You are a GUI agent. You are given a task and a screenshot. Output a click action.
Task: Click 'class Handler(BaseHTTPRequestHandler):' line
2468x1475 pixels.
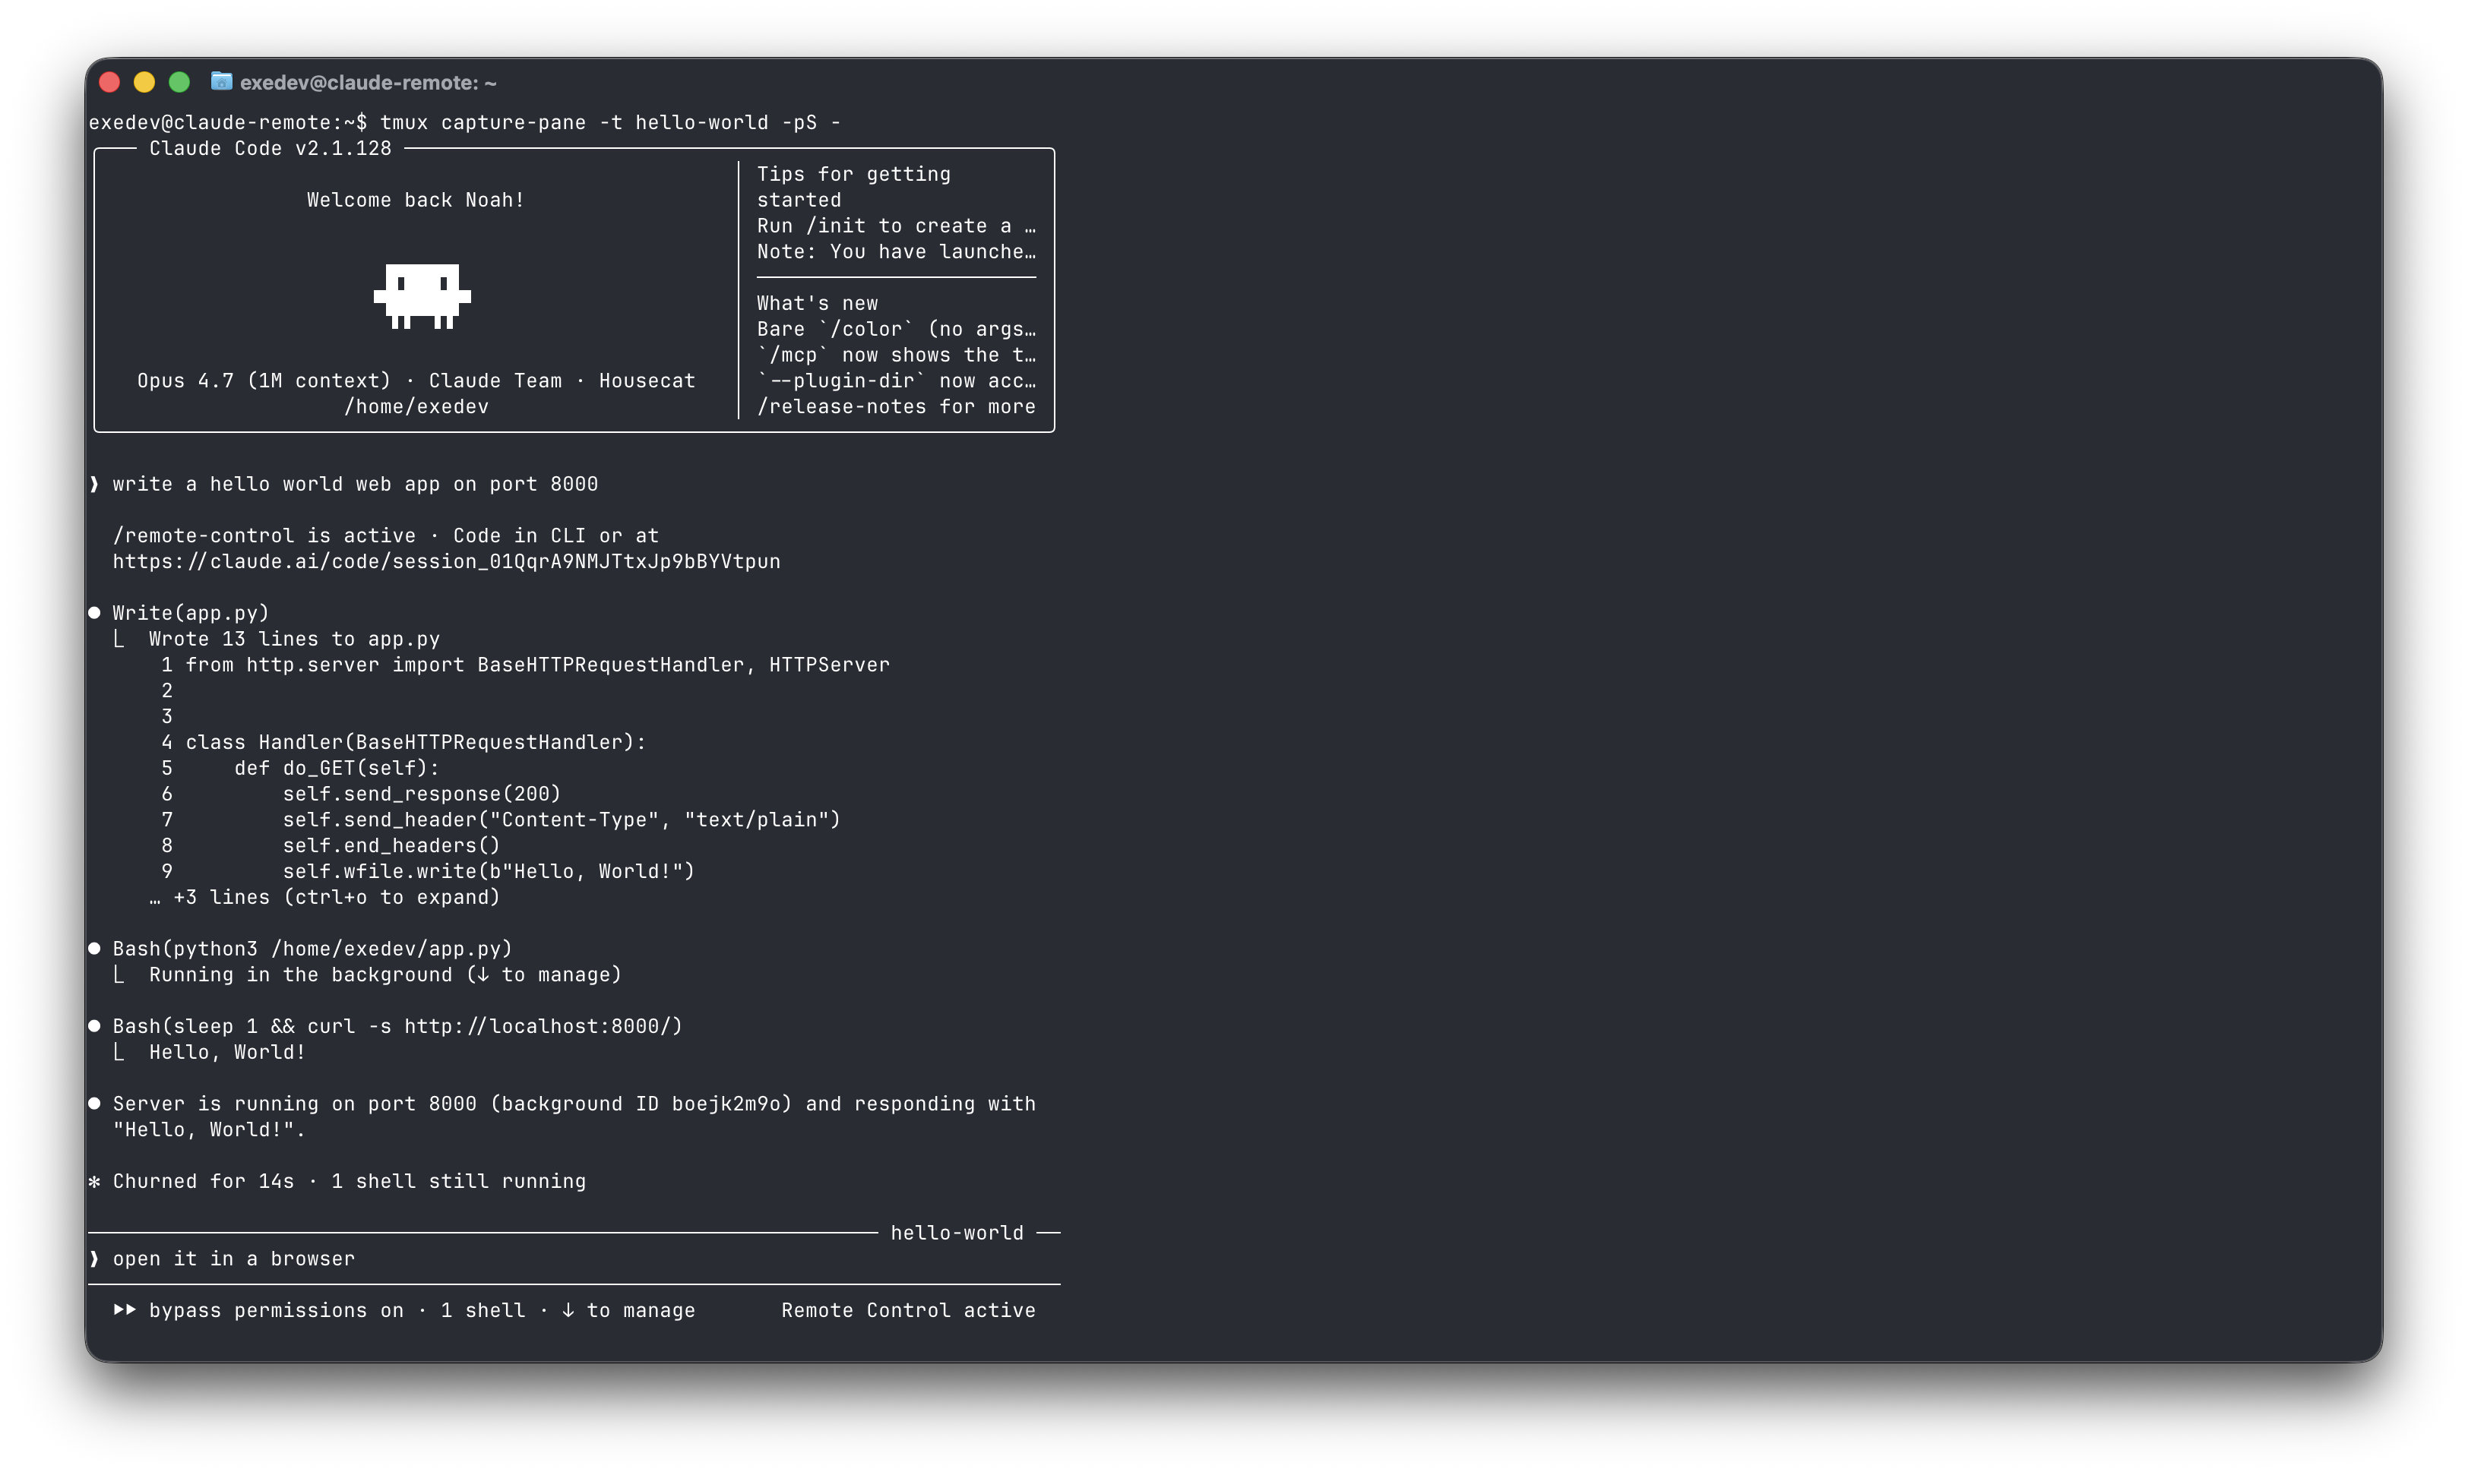click(x=416, y=743)
